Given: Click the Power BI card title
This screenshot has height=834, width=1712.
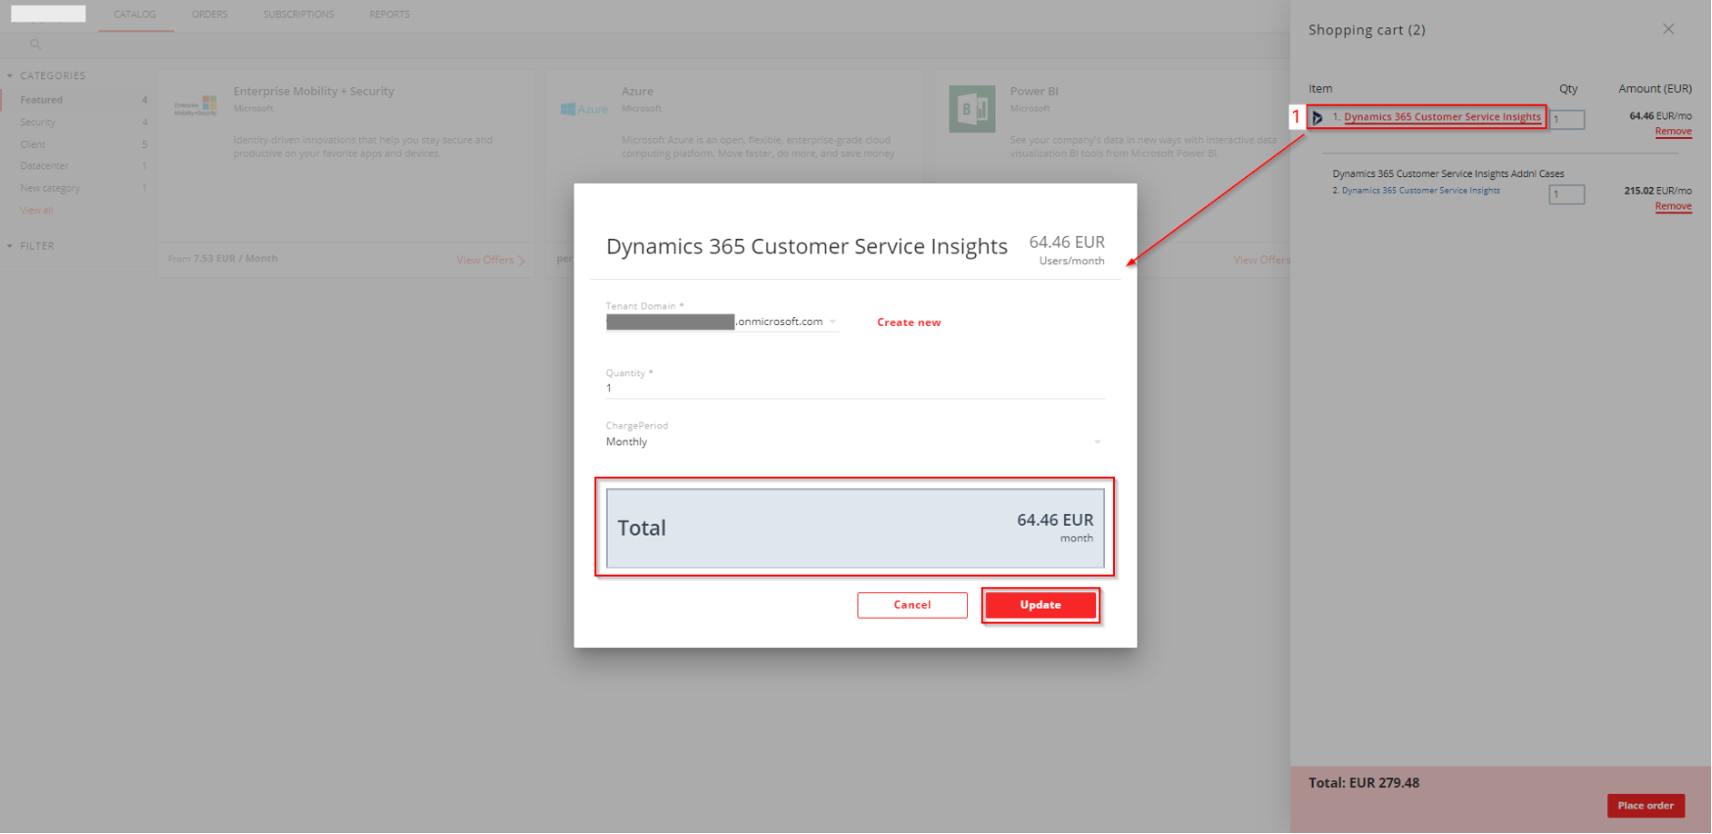Looking at the screenshot, I should 1035,91.
